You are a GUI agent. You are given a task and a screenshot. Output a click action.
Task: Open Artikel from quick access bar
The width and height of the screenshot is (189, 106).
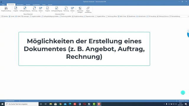(18, 16)
